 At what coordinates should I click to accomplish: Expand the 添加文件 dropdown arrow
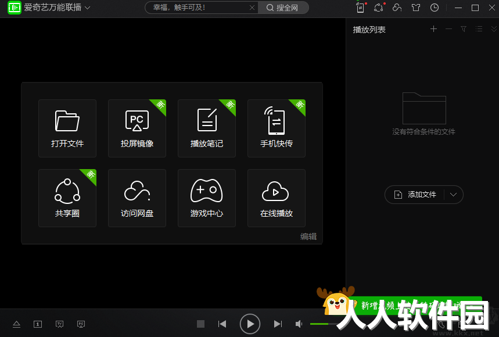pyautogui.click(x=454, y=195)
